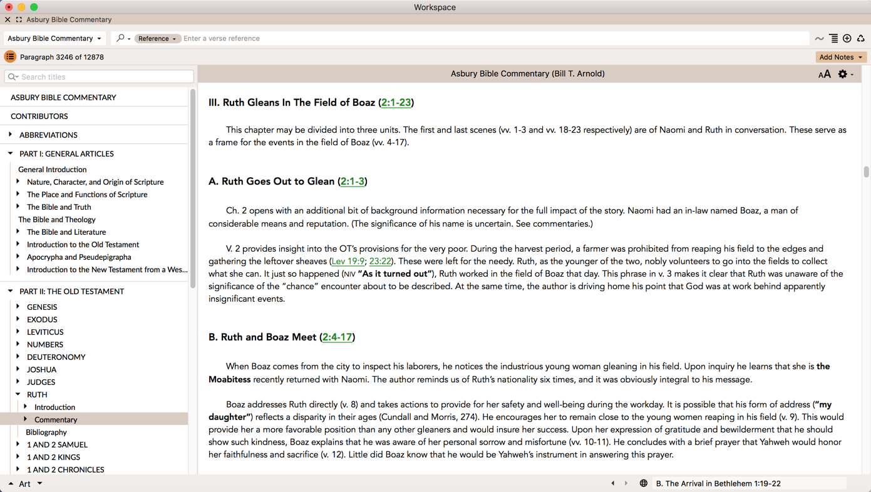This screenshot has height=492, width=871.
Task: Select 1 AND 2 SAMUEL entry
Action: point(57,445)
